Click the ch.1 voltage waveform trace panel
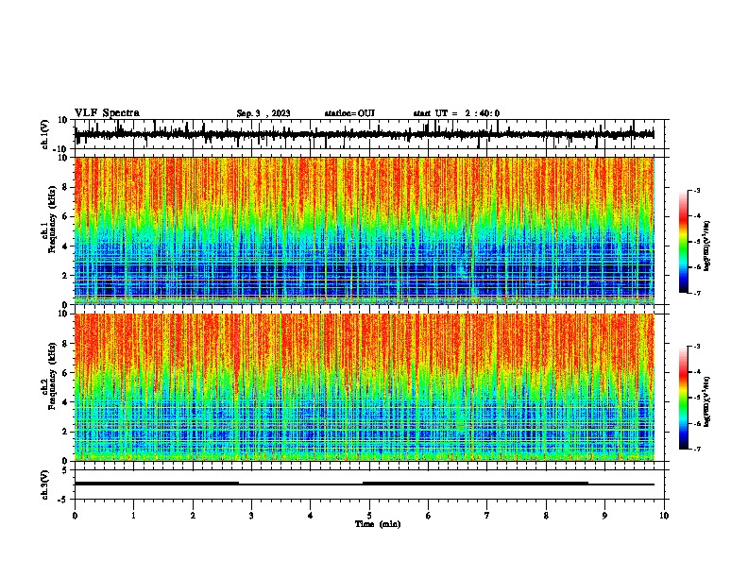748x578 pixels. pyautogui.click(x=371, y=134)
